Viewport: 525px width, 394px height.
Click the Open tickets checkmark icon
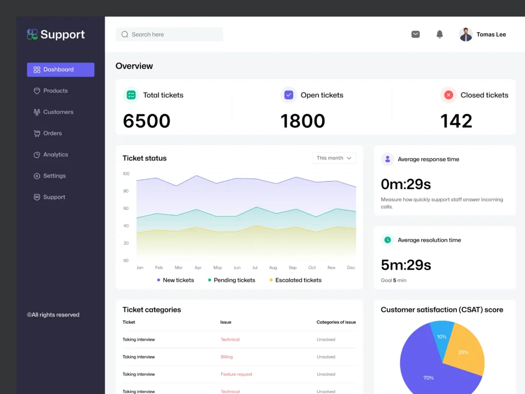tap(289, 95)
